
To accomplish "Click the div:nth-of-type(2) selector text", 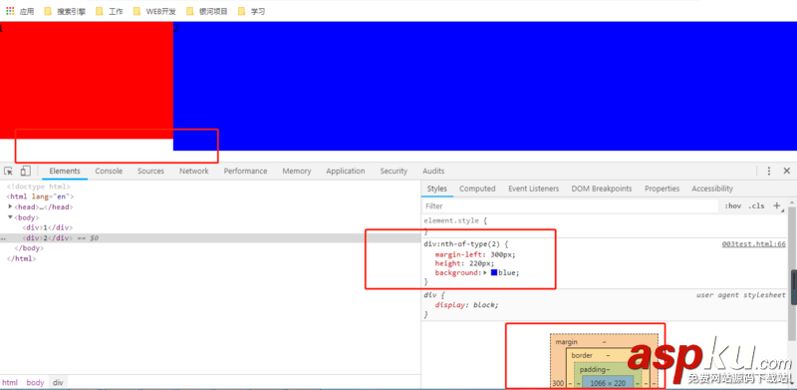I will [462, 244].
